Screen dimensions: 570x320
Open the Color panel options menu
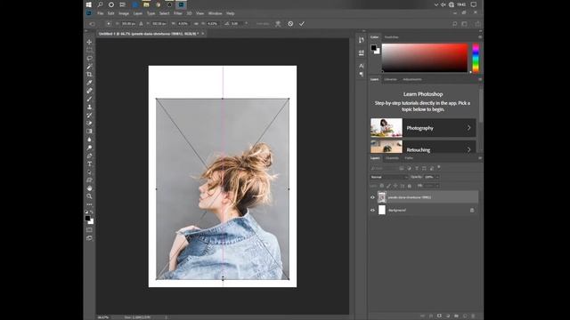pos(480,37)
